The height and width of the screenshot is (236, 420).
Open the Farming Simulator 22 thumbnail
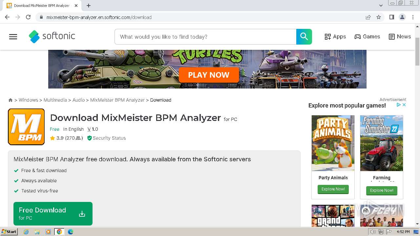pyautogui.click(x=382, y=143)
